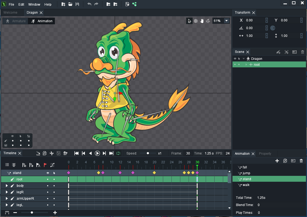
Task: Click the save file icon in toolbar
Action: tap(77, 4)
